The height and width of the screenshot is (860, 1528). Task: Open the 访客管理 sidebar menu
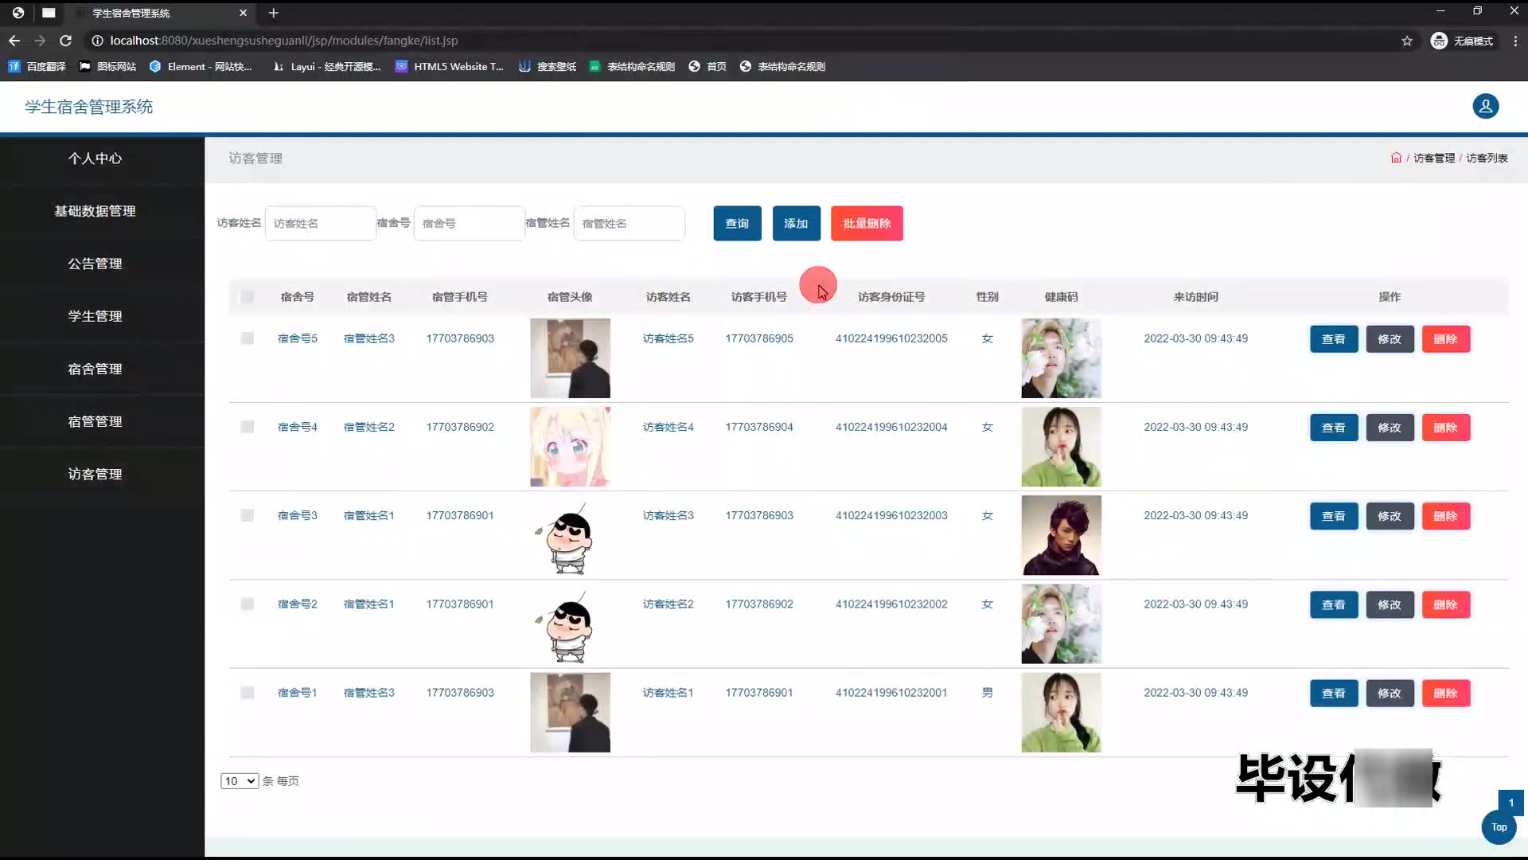95,474
